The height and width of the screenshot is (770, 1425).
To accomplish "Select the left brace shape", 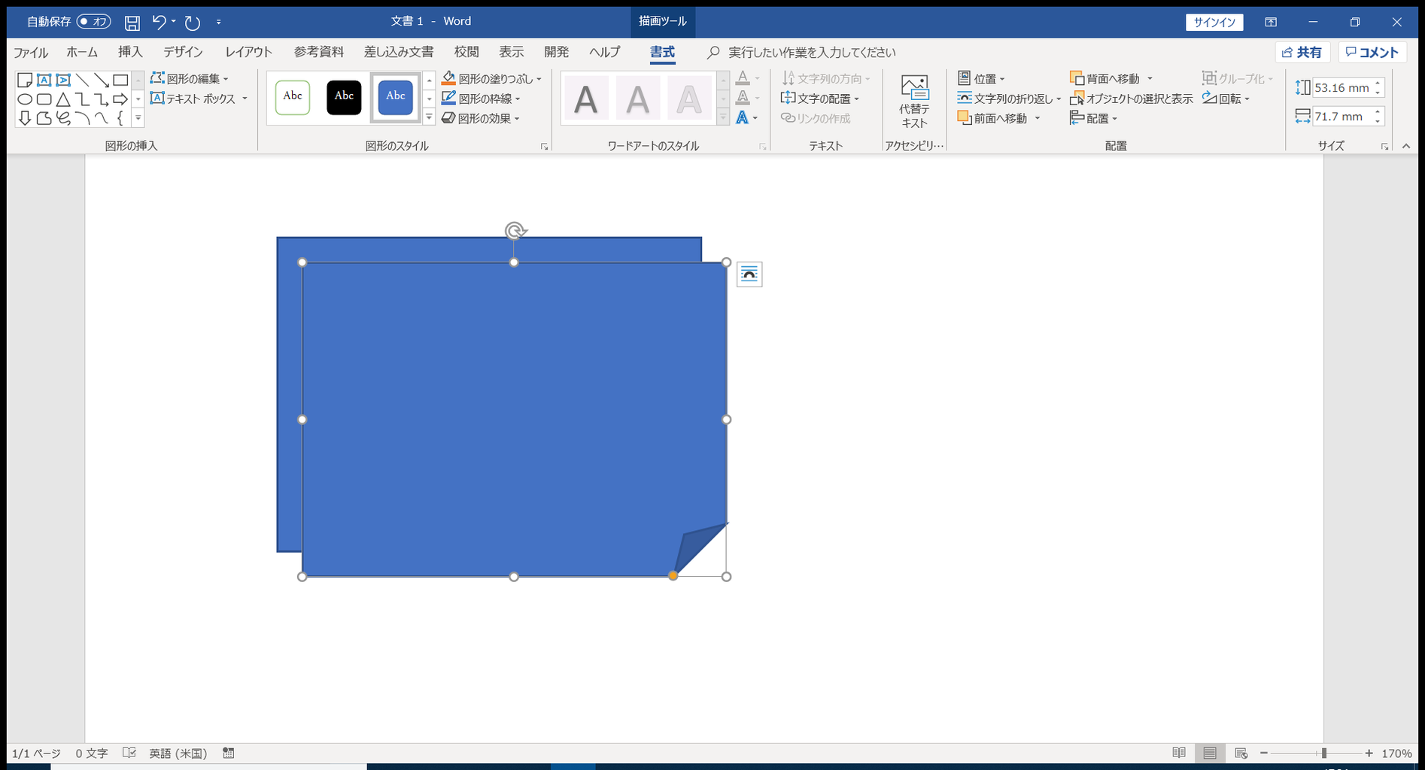I will [120, 118].
